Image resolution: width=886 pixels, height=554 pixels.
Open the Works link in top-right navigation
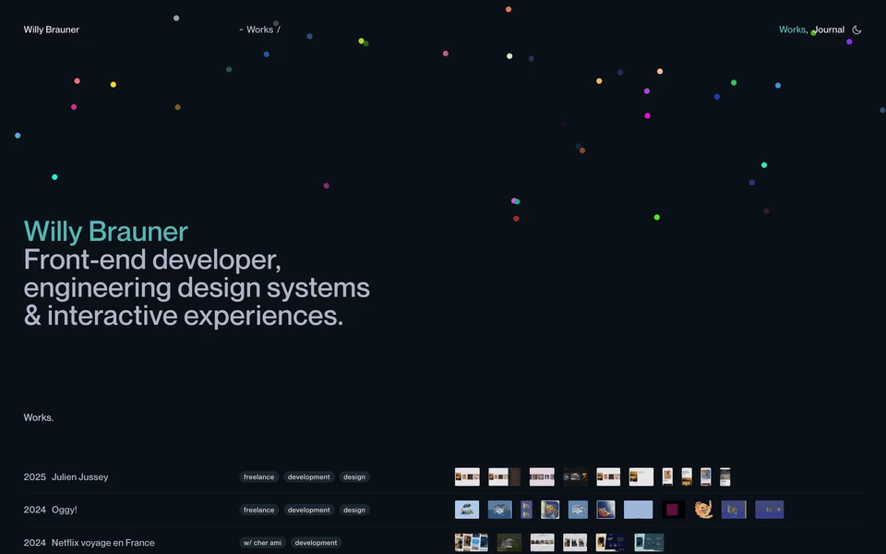click(792, 30)
